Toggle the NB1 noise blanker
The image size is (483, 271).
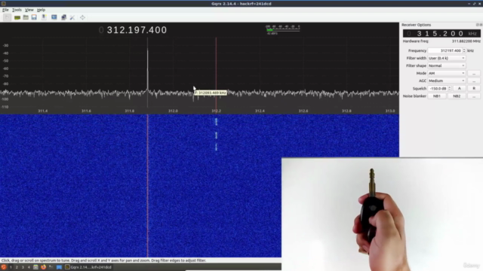pyautogui.click(x=437, y=96)
